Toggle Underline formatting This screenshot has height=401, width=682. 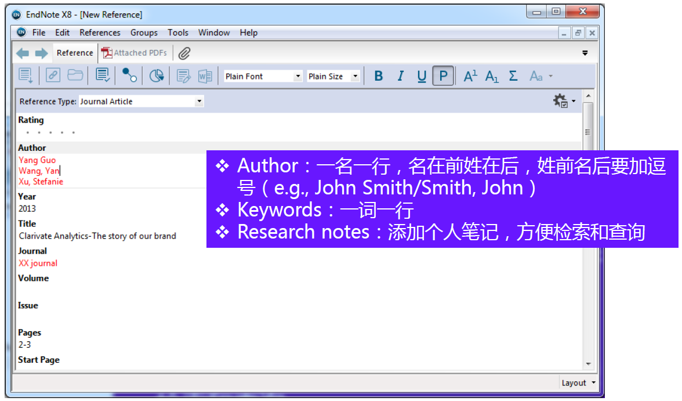422,76
